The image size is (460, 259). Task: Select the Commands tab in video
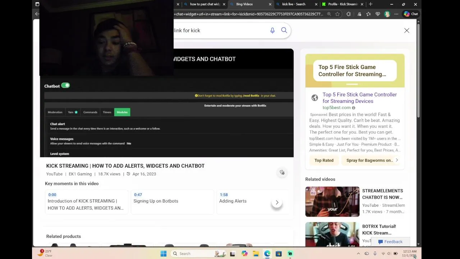click(90, 112)
